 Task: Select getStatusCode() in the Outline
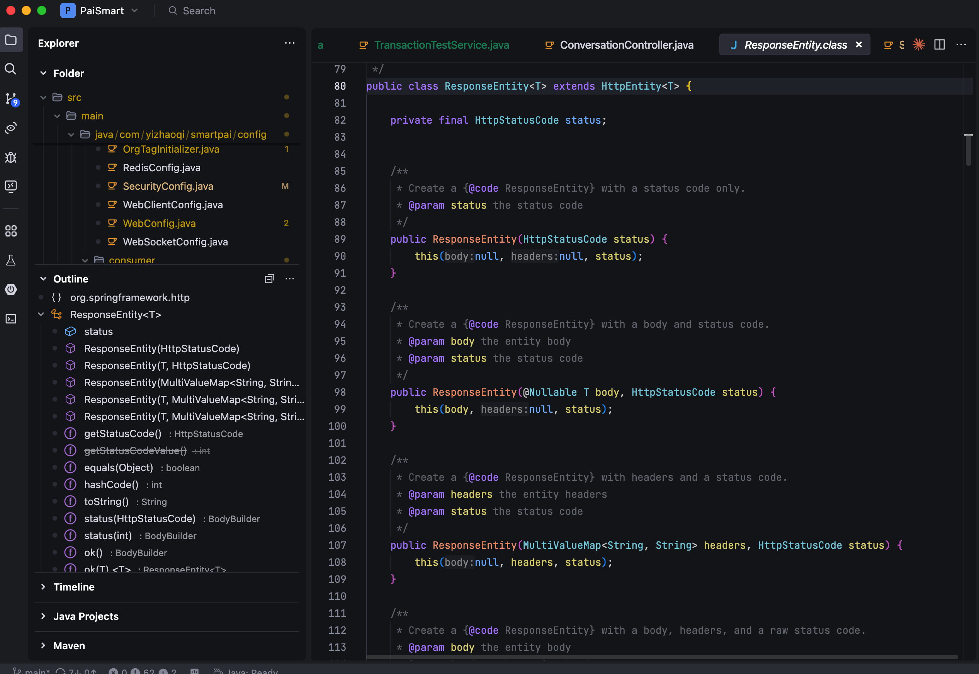(122, 434)
